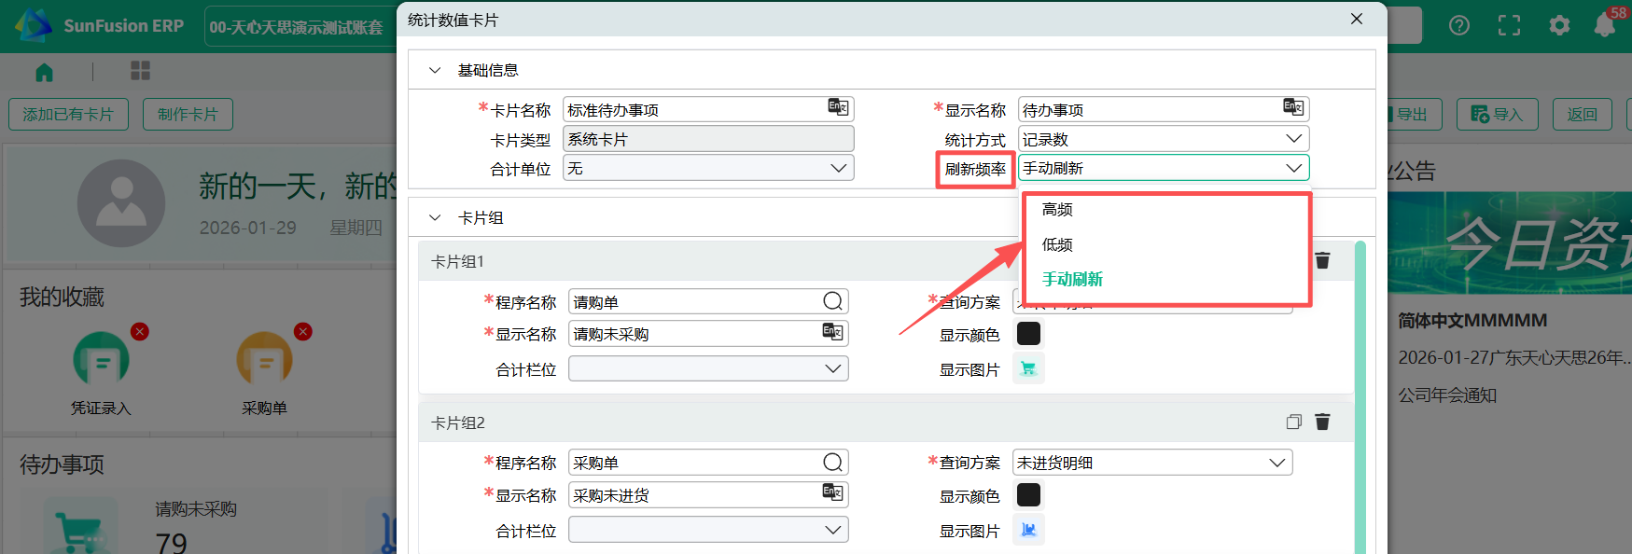
Task: Open the settings gear icon
Action: 1559,25
